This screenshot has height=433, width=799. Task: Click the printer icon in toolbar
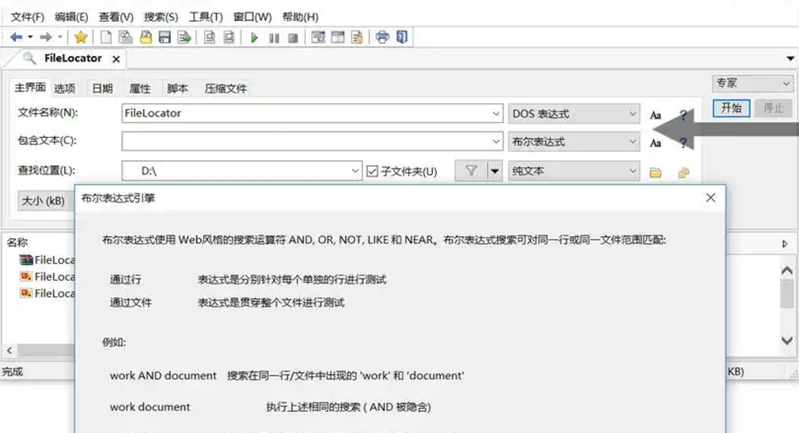[x=382, y=37]
